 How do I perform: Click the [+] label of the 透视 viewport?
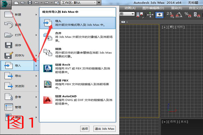tap(164, 122)
